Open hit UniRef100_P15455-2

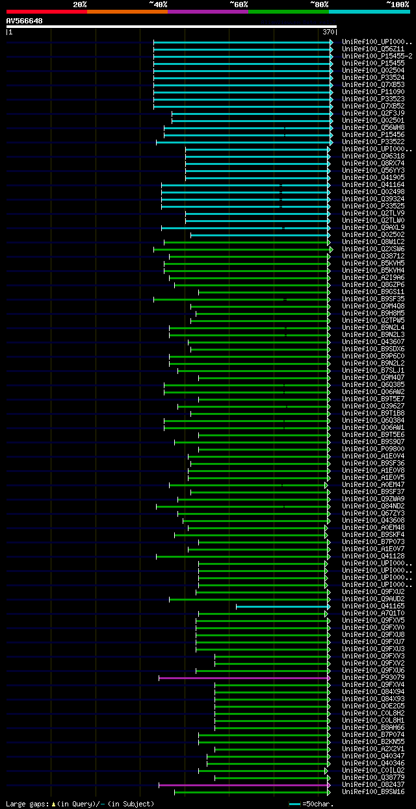tap(377, 56)
